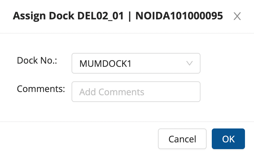The height and width of the screenshot is (153, 254).
Task: Place cursor in the Comments text box
Action: (x=136, y=92)
